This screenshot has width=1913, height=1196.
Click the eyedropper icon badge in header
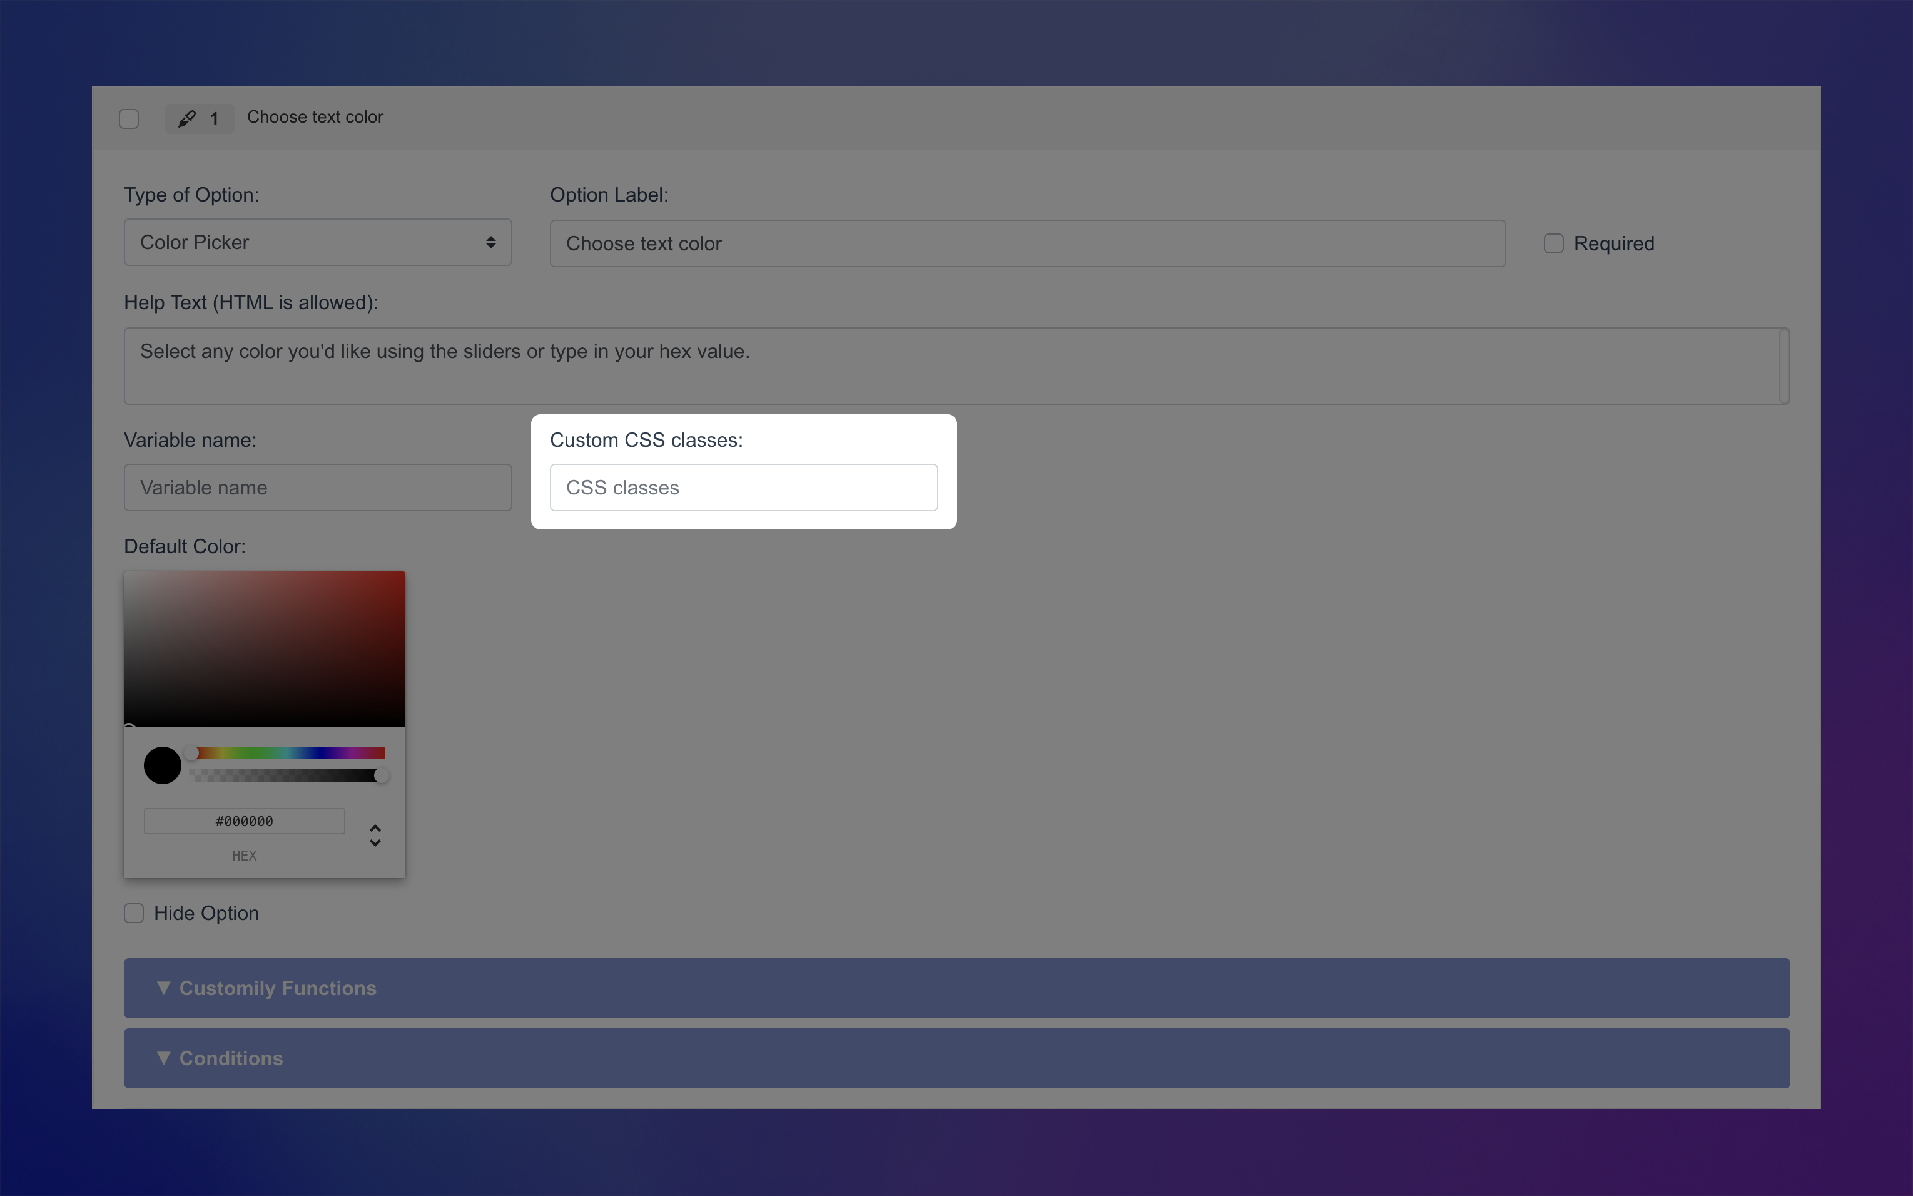[x=187, y=119]
